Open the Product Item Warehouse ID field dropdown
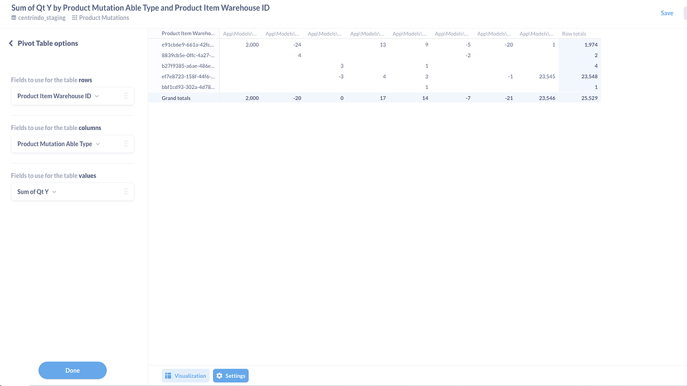687x386 pixels. coord(97,96)
